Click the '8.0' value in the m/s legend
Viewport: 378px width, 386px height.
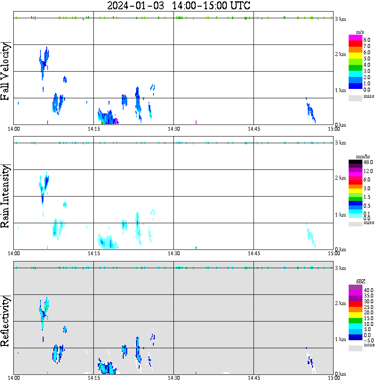367,40
